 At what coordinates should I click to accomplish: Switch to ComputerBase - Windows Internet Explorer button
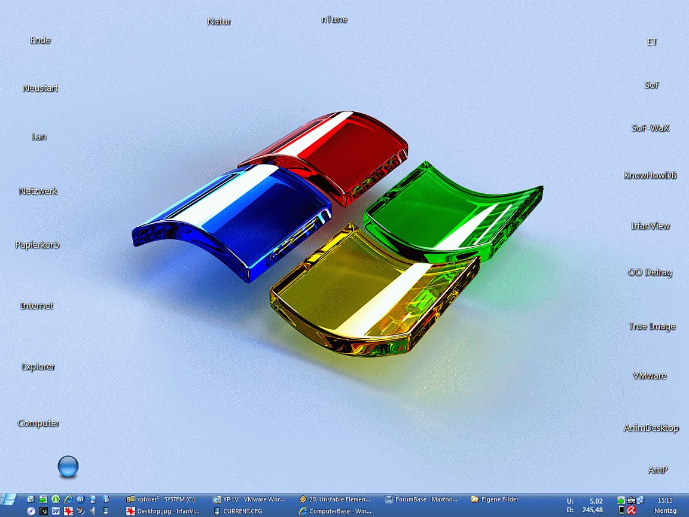pos(336,511)
